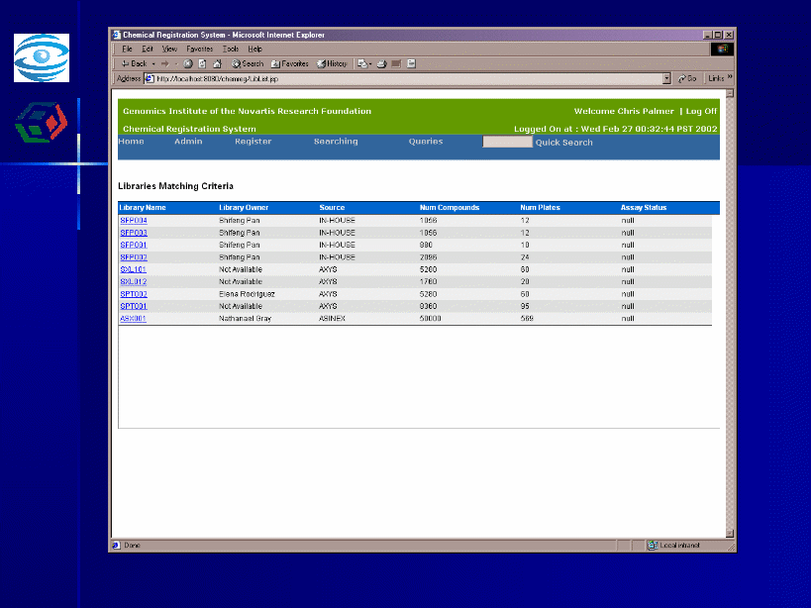This screenshot has height=608, width=811.
Task: Click the Home icon in browser toolbar
Action: pos(217,63)
